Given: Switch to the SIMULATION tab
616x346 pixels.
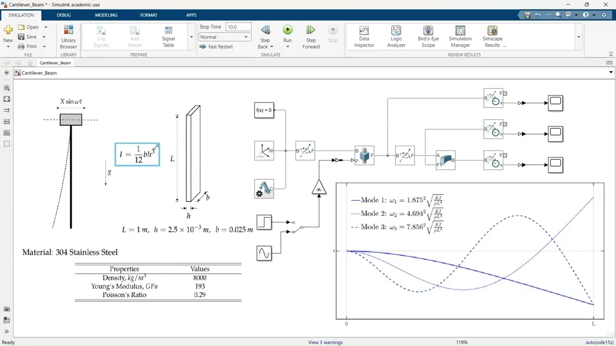Looking at the screenshot, I should (21, 15).
